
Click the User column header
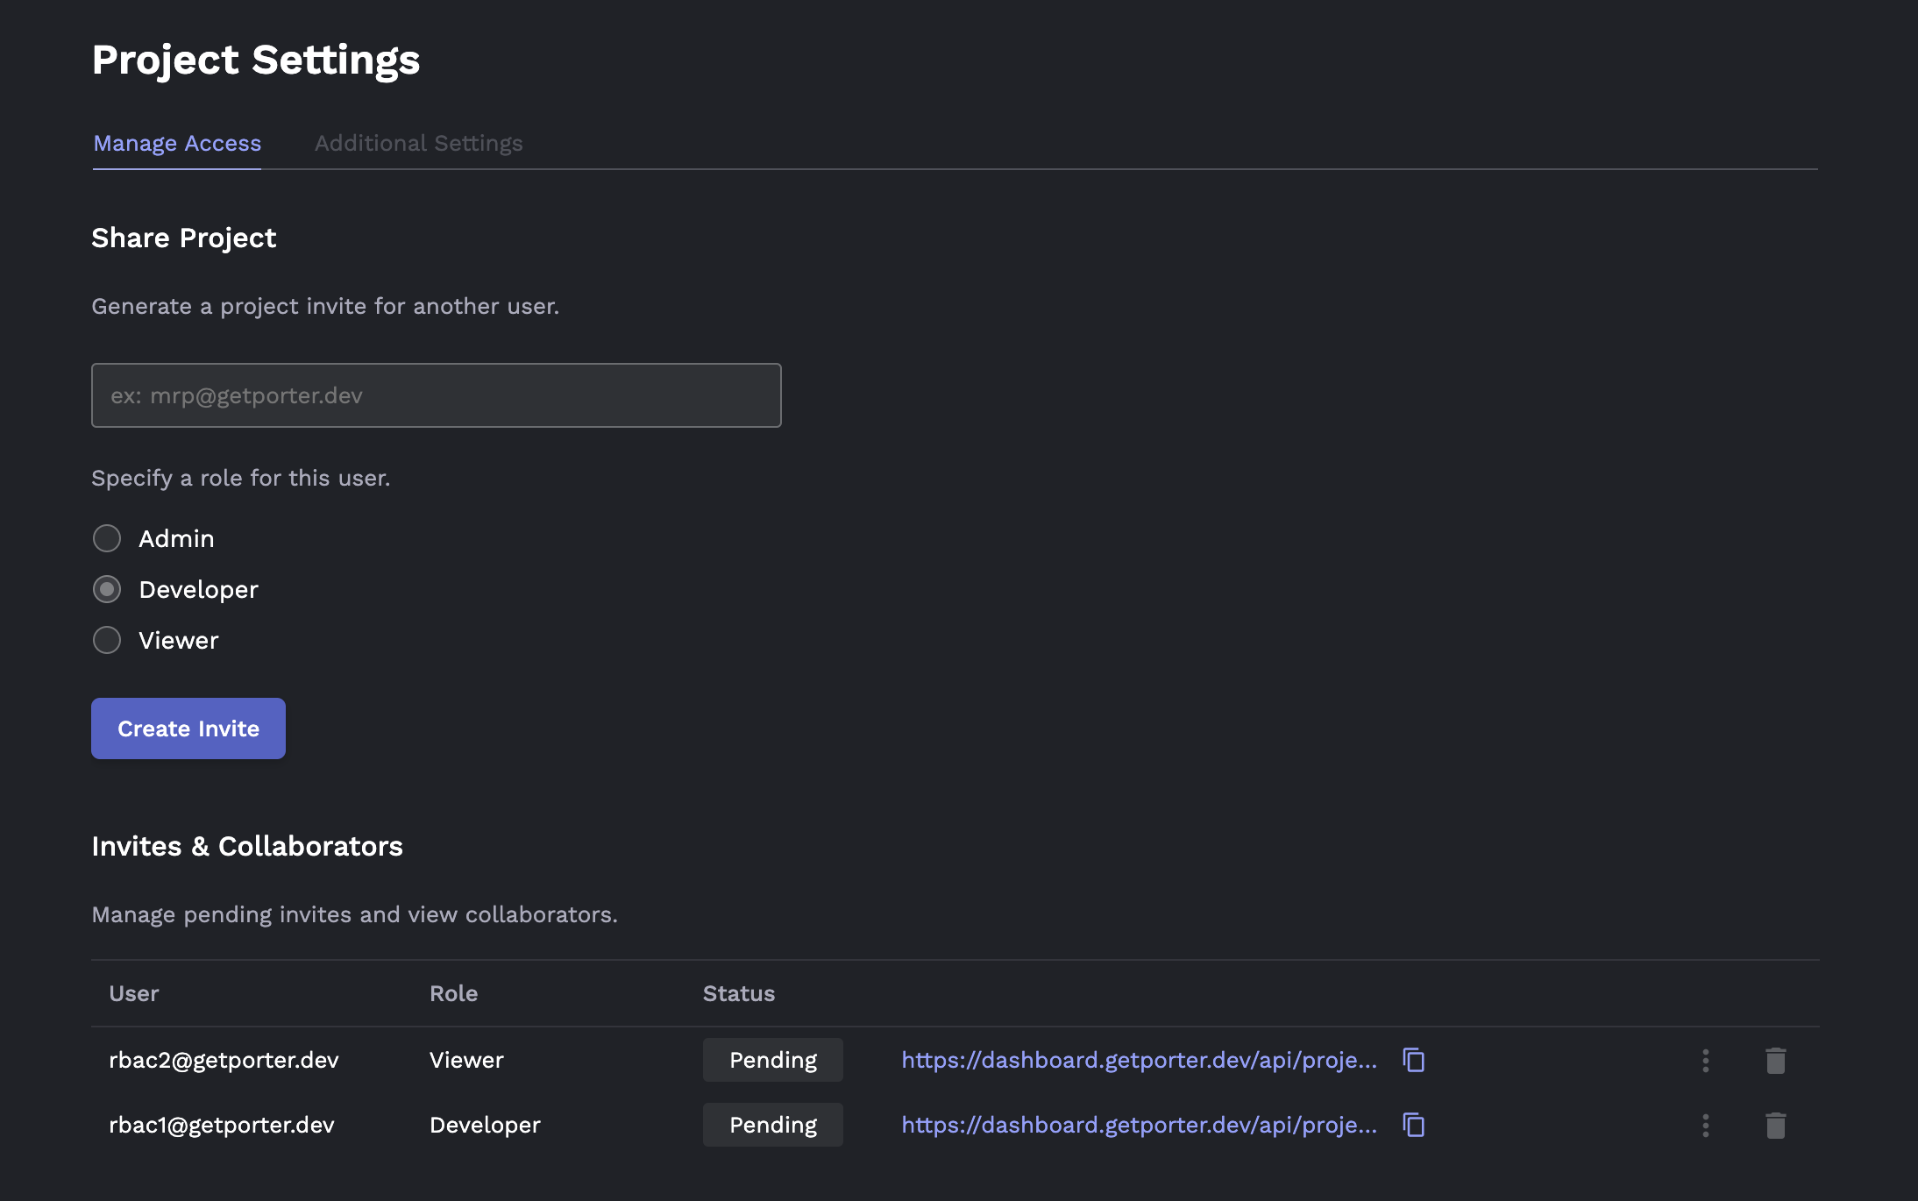[x=133, y=993]
